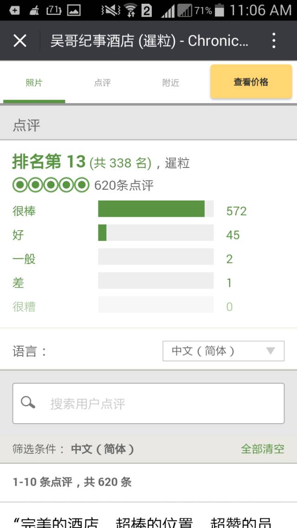Clear all filters with 全部清空
This screenshot has width=297, height=528.
click(263, 449)
